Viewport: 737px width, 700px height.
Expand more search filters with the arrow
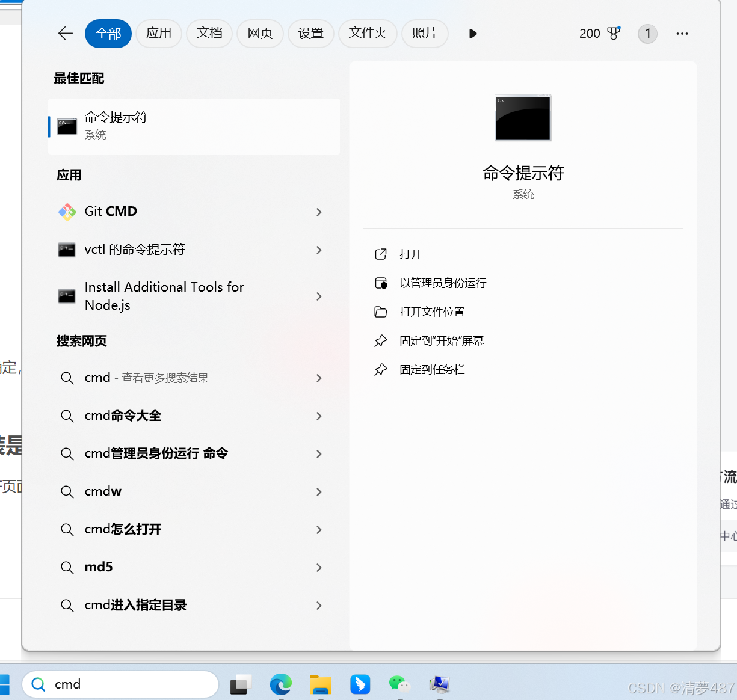coord(473,34)
